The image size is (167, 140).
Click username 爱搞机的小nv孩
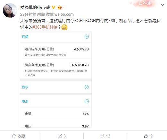[35, 7]
